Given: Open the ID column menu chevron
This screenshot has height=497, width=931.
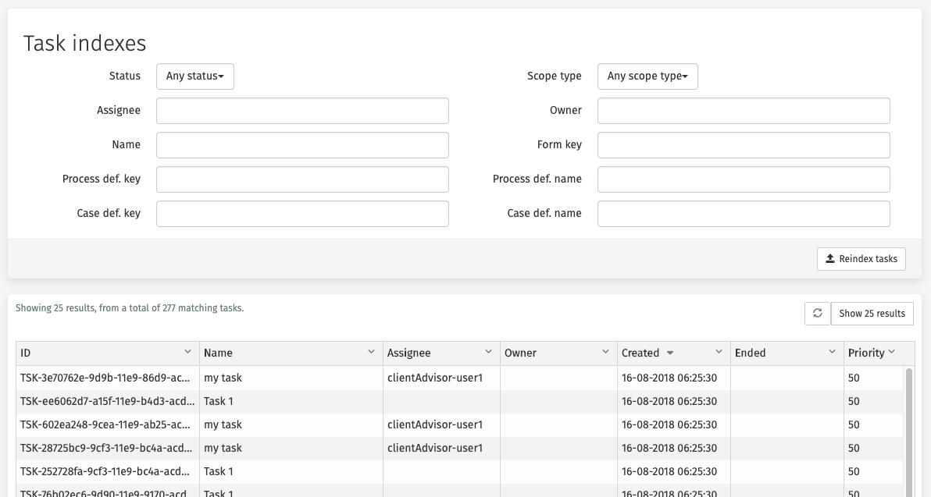Looking at the screenshot, I should tap(187, 353).
